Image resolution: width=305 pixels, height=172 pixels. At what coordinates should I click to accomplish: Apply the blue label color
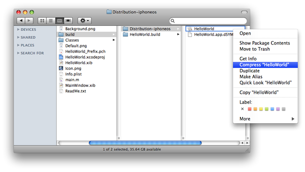(x=272, y=109)
